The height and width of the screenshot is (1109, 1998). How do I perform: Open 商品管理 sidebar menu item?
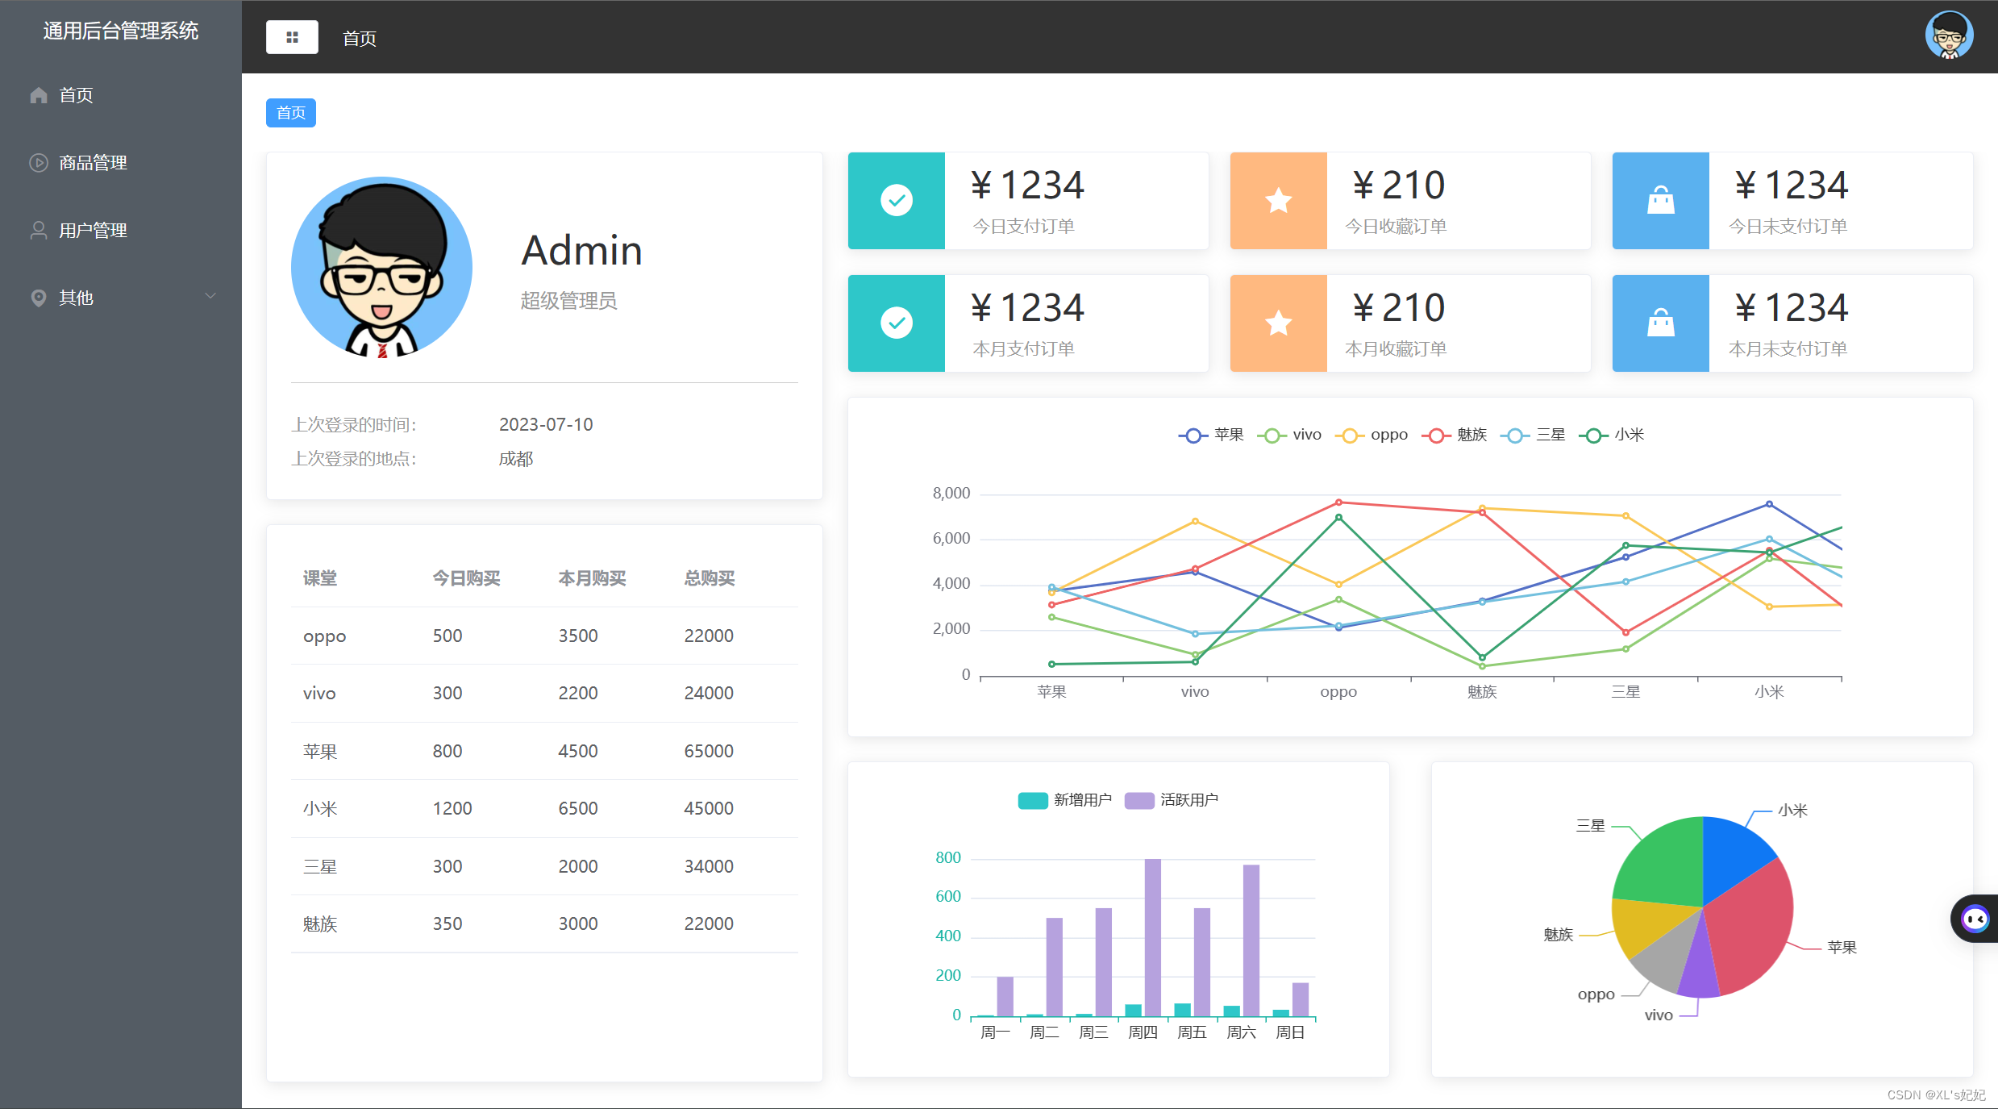point(121,163)
